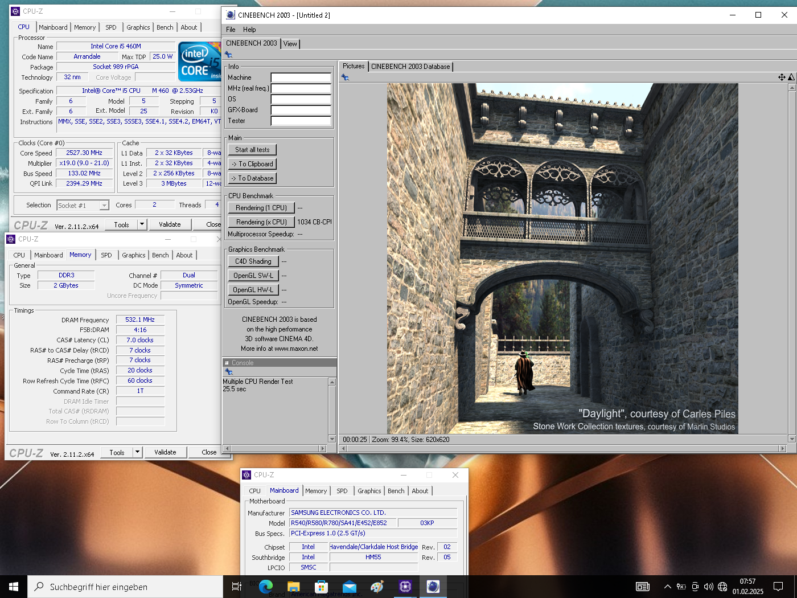Image resolution: width=797 pixels, height=598 pixels.
Task: Open the Paint palette icon on the taskbar
Action: (377, 587)
